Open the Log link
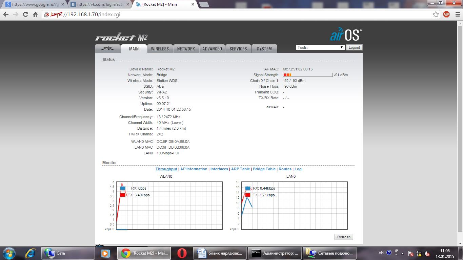 coord(298,169)
